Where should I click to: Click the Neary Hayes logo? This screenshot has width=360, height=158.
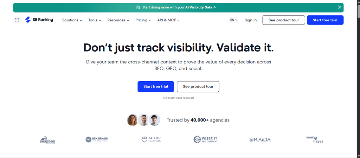314,139
